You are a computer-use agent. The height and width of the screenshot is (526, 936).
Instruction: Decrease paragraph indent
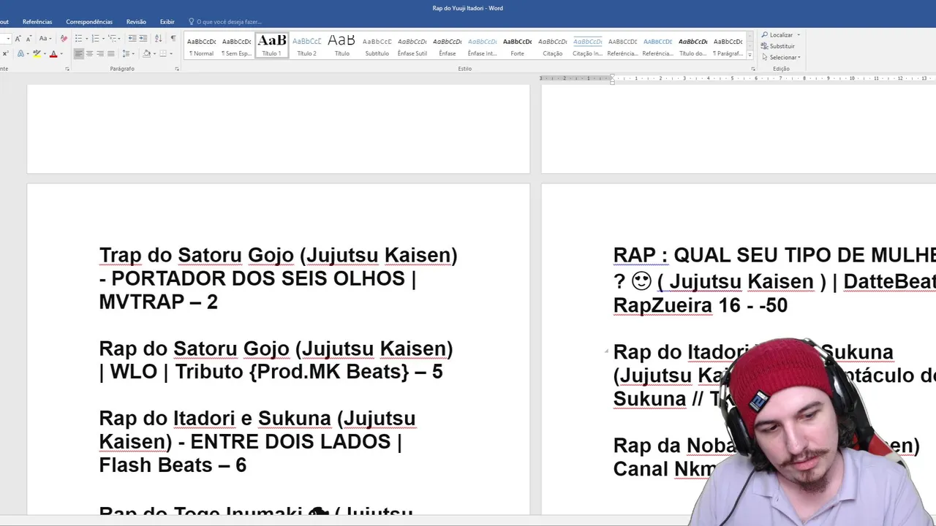coord(132,38)
